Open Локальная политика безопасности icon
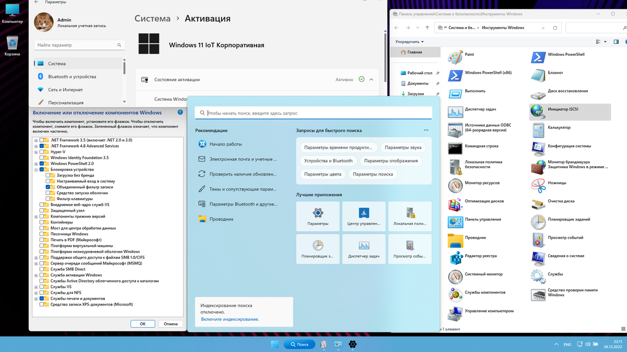The height and width of the screenshot is (352, 627). pos(455,167)
